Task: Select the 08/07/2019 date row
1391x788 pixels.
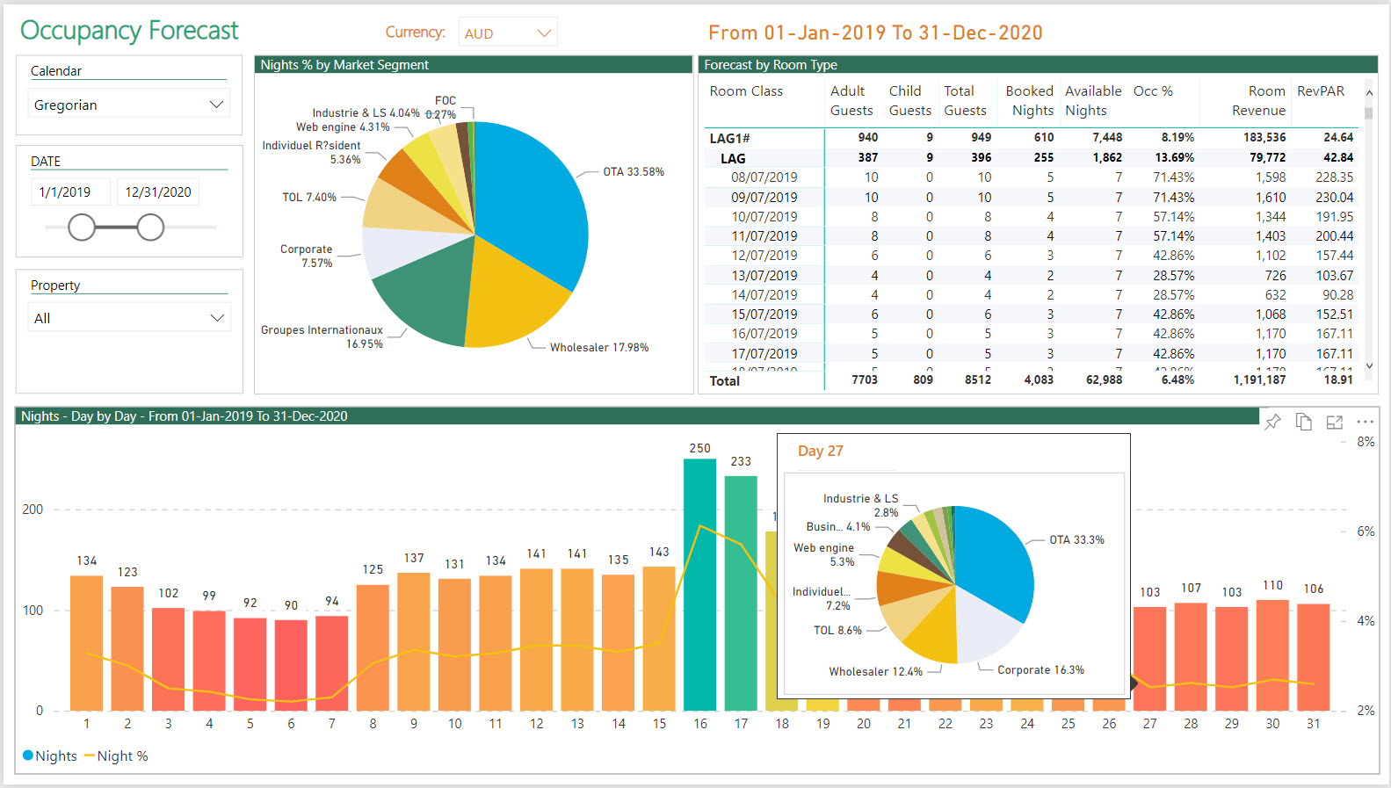Action: click(x=764, y=177)
